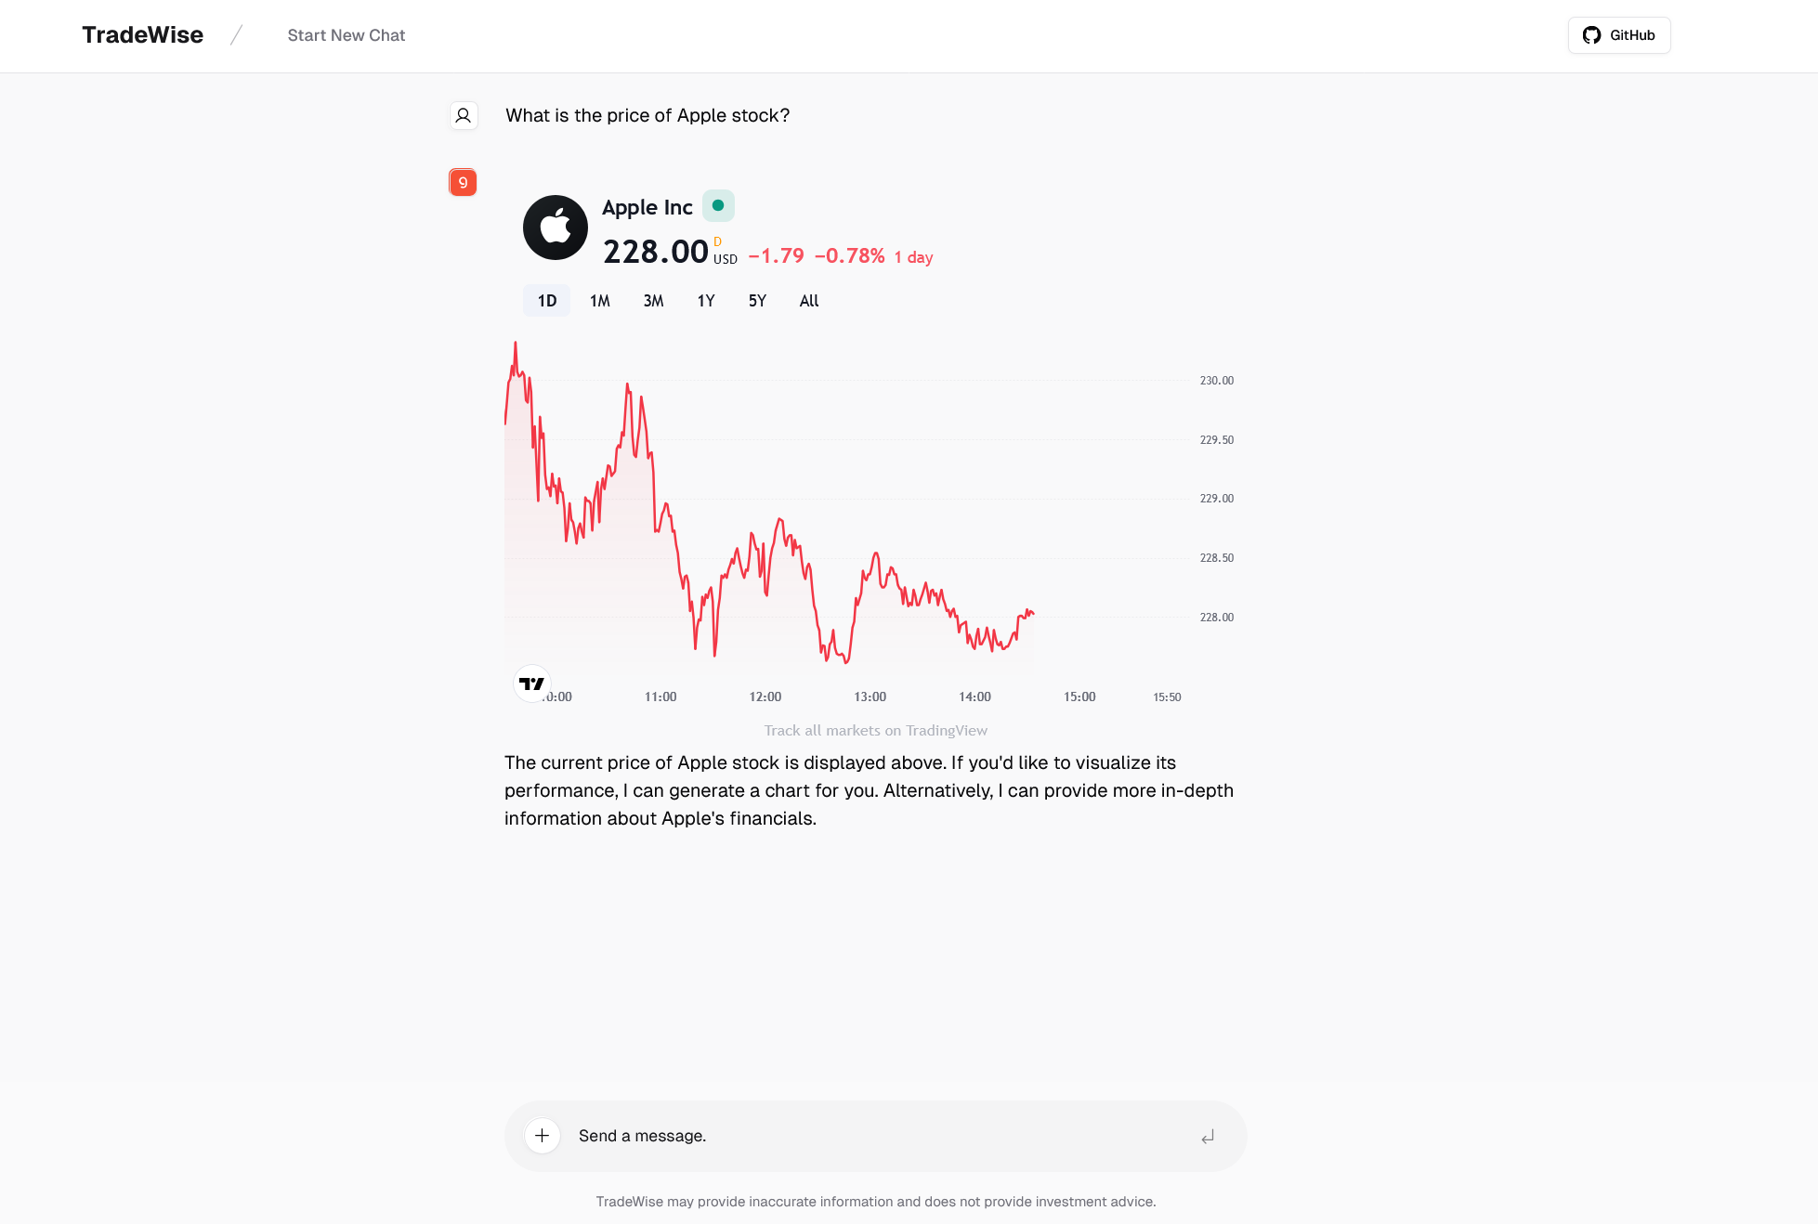
Task: Click the plus icon in the message bar
Action: (542, 1135)
